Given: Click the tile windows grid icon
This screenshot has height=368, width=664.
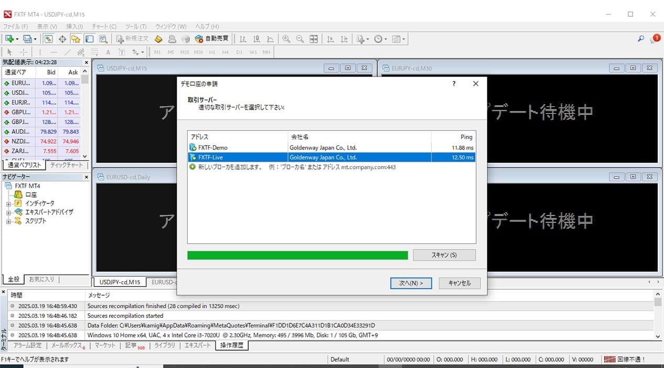Looking at the screenshot, I should pos(314,39).
